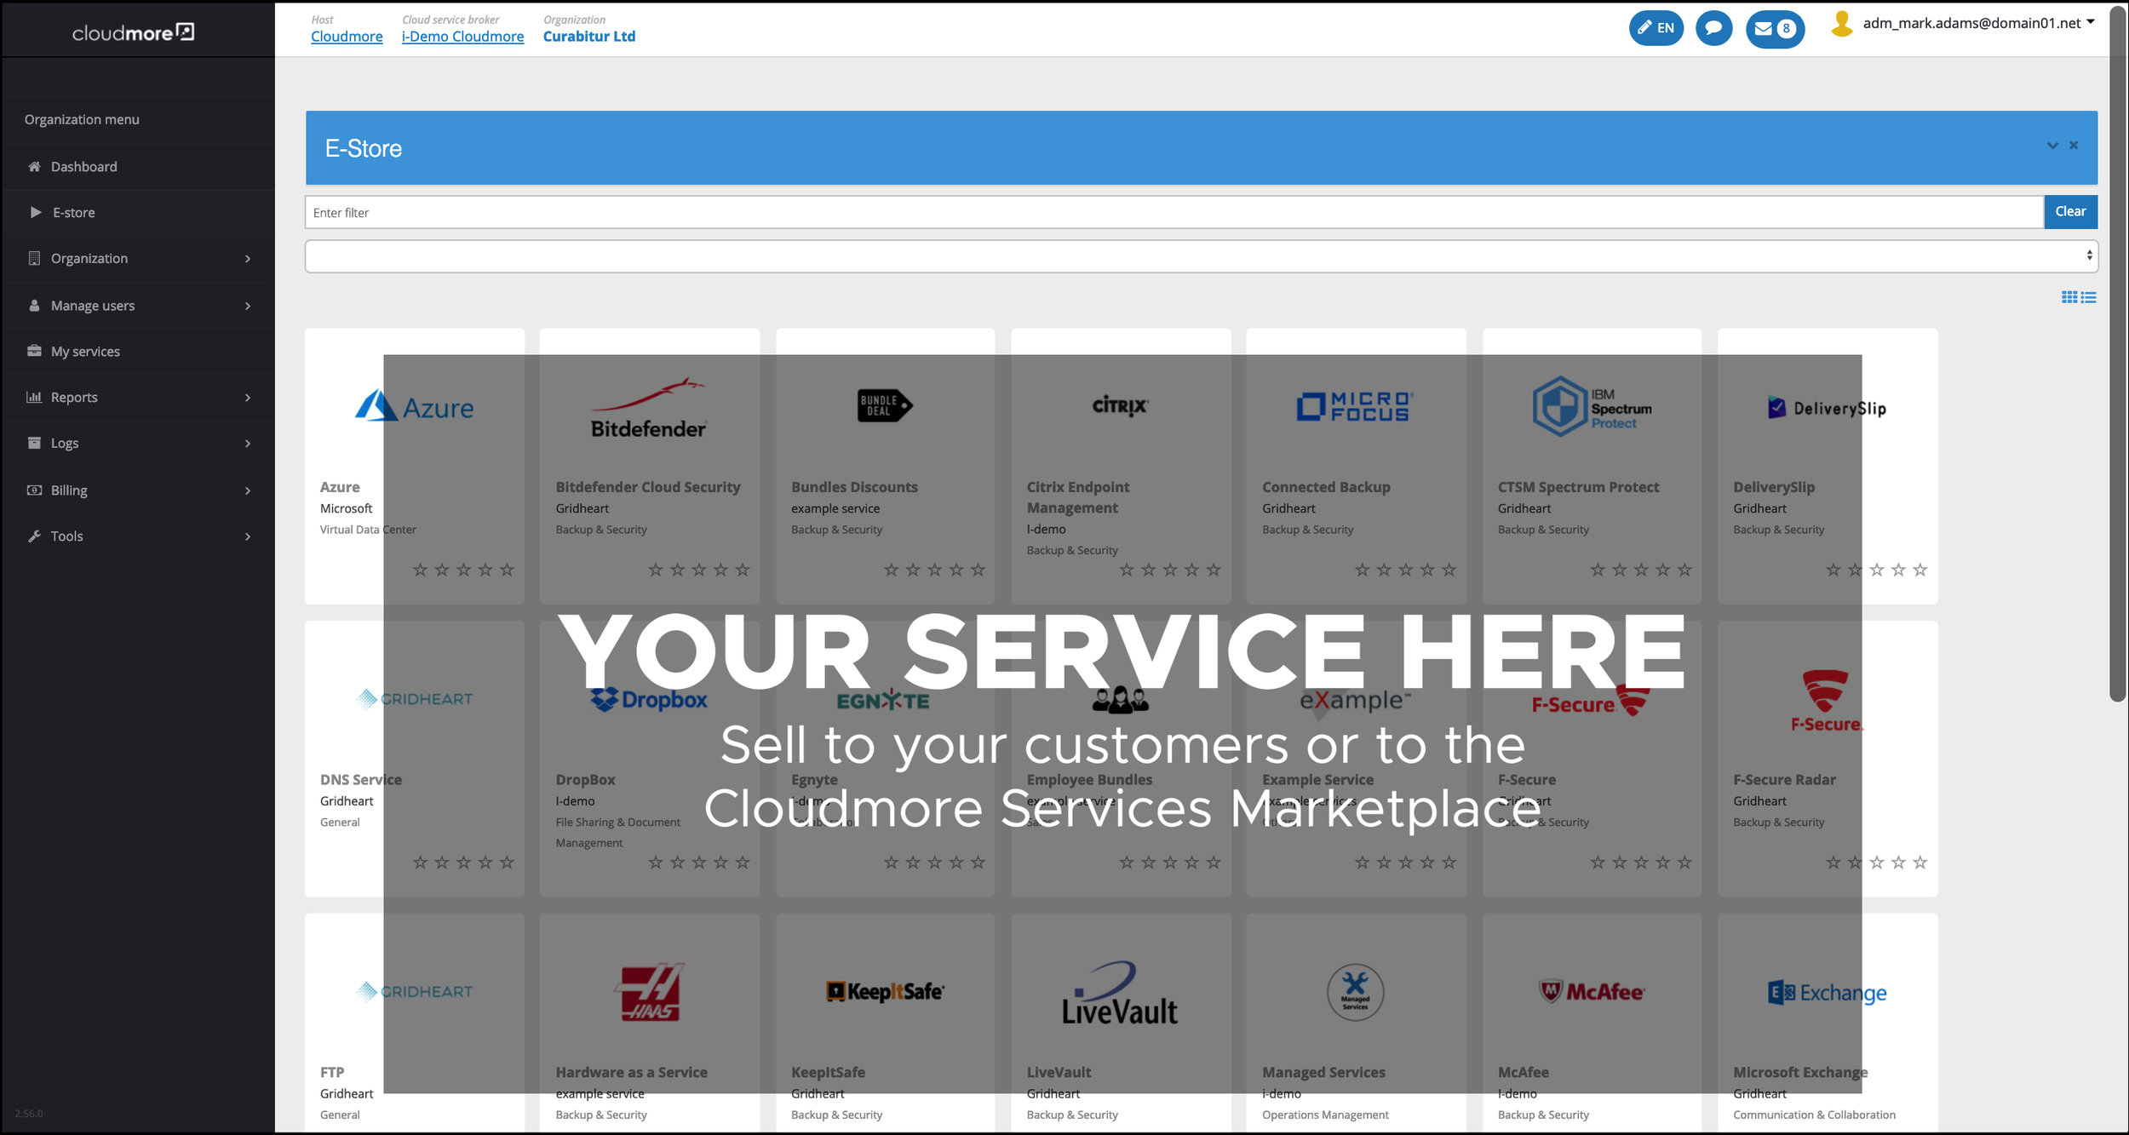Click the version number 2.56.0
Screen dimensions: 2129x1135
28,1114
